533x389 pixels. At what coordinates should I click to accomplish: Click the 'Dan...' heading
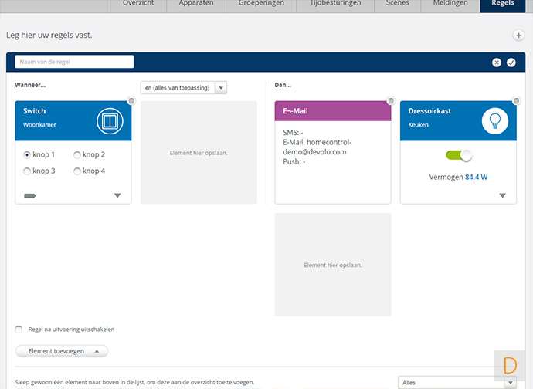(x=283, y=85)
